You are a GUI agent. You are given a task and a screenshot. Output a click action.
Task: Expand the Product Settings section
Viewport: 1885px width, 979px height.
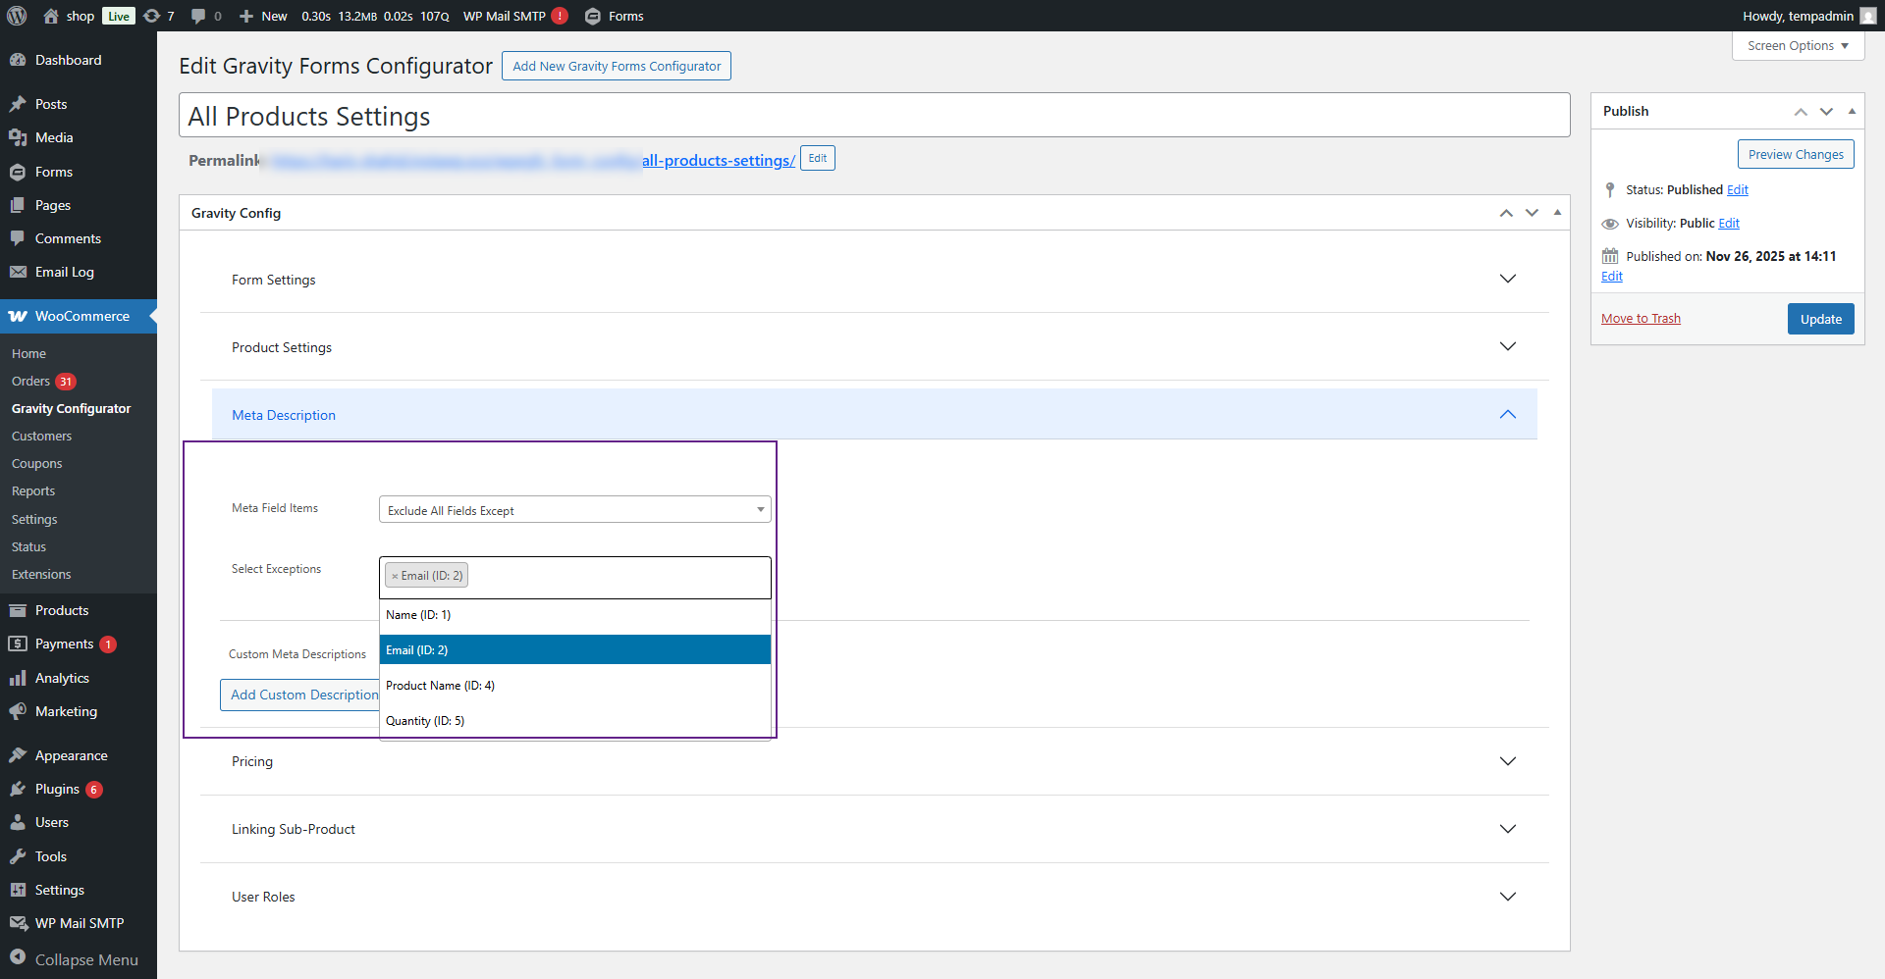point(874,347)
